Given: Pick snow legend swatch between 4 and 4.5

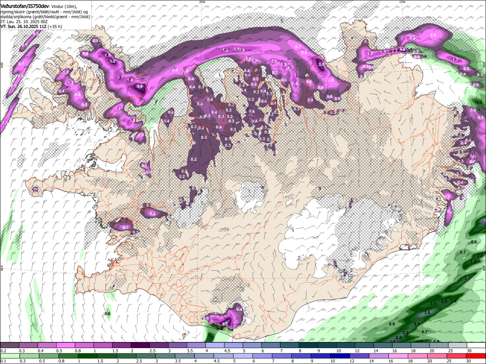Looking at the screenshot, I should pos(215,345).
